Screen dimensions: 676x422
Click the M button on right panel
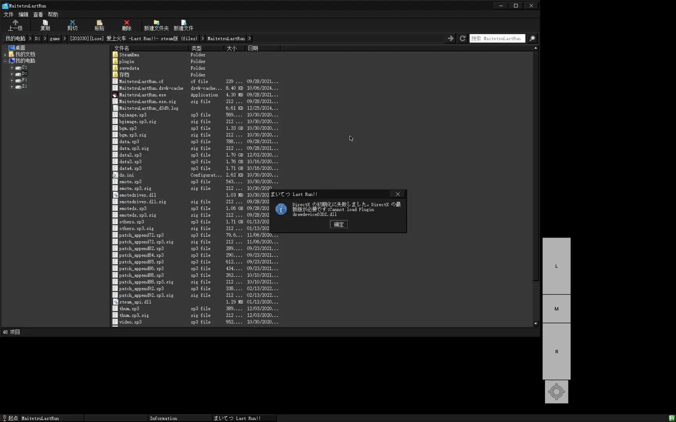tap(556, 309)
